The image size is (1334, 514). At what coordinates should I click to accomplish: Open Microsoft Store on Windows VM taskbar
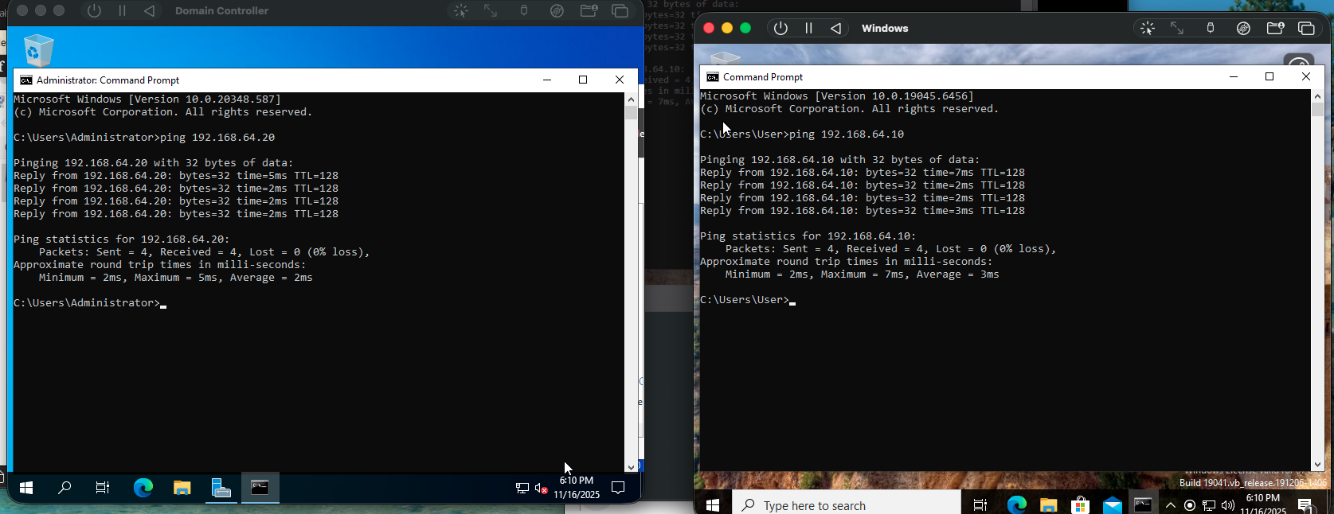1080,504
